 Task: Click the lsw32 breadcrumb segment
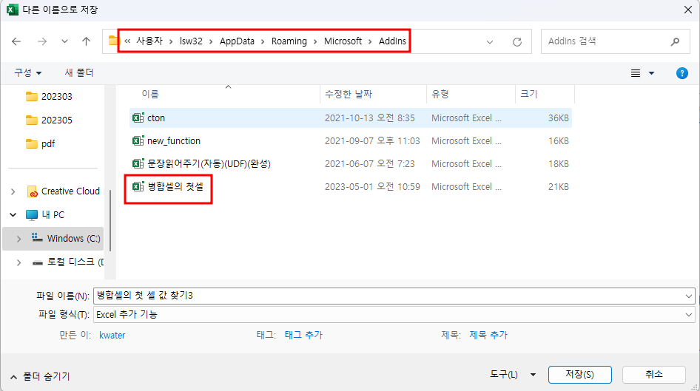point(191,41)
